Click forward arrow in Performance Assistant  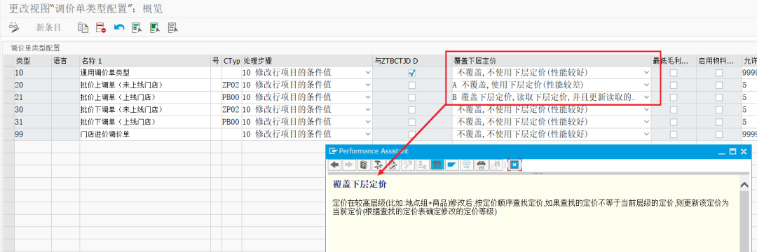tap(349, 164)
